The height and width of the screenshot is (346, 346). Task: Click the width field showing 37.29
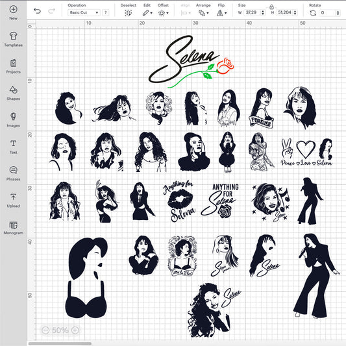[252, 12]
